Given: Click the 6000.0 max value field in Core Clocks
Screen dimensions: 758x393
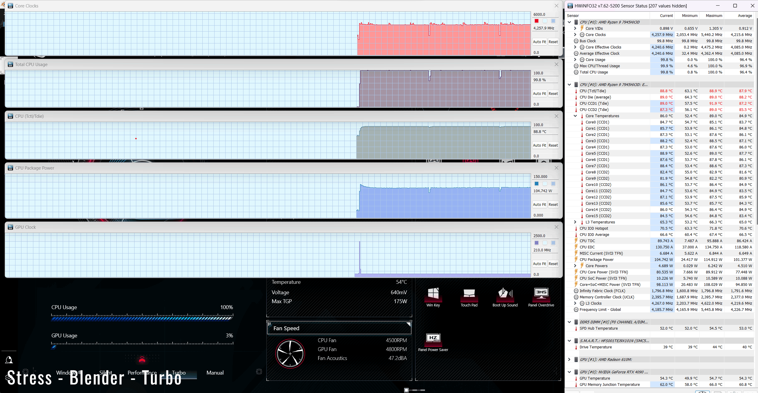Looking at the screenshot, I should point(545,14).
